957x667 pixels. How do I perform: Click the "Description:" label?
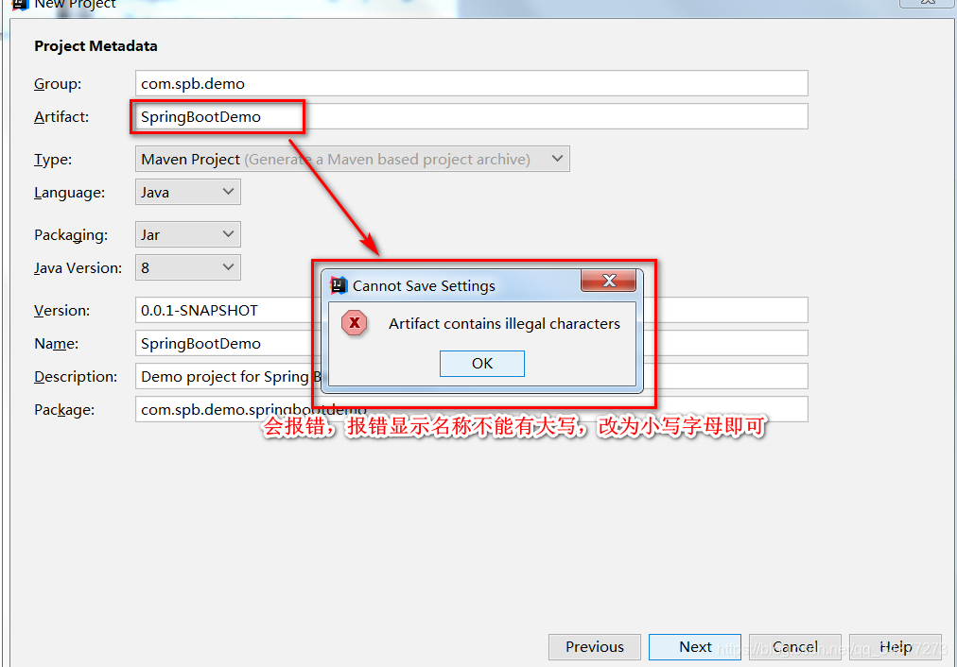pos(76,376)
